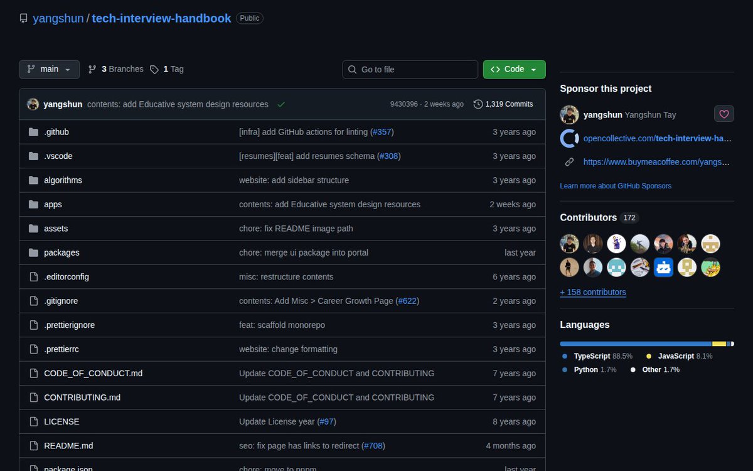Click Learn more about GitHub Sponsors
The width and height of the screenshot is (753, 471).
click(616, 186)
